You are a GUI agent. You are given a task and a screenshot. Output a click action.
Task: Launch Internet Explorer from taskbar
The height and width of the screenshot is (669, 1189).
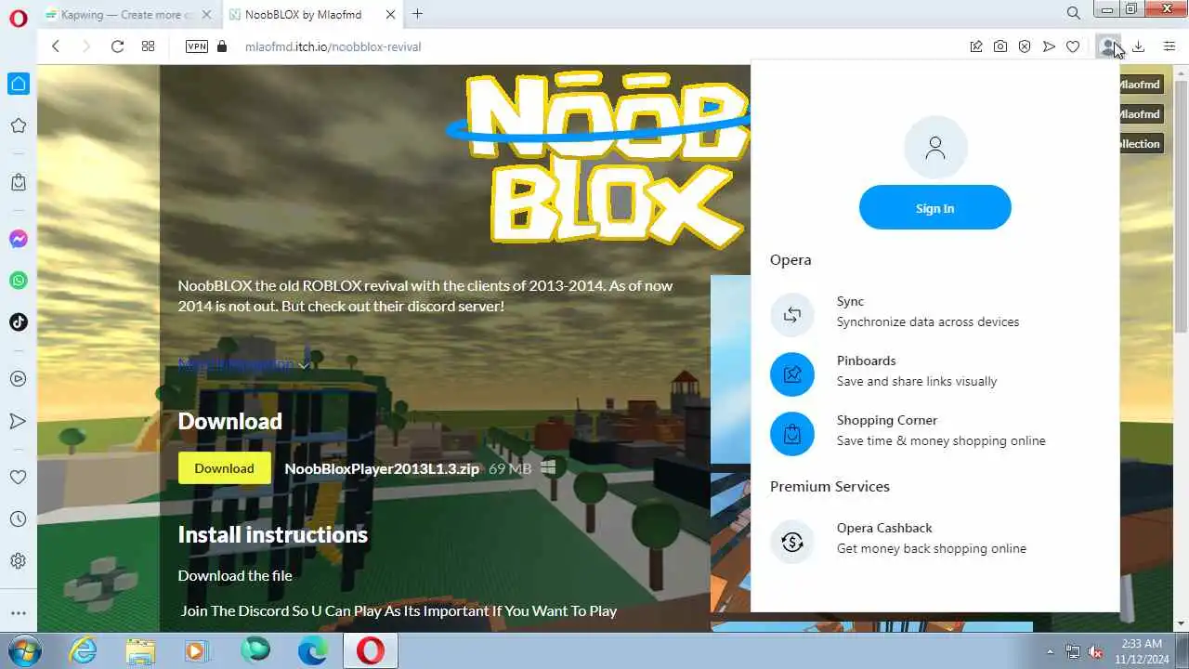83,651
